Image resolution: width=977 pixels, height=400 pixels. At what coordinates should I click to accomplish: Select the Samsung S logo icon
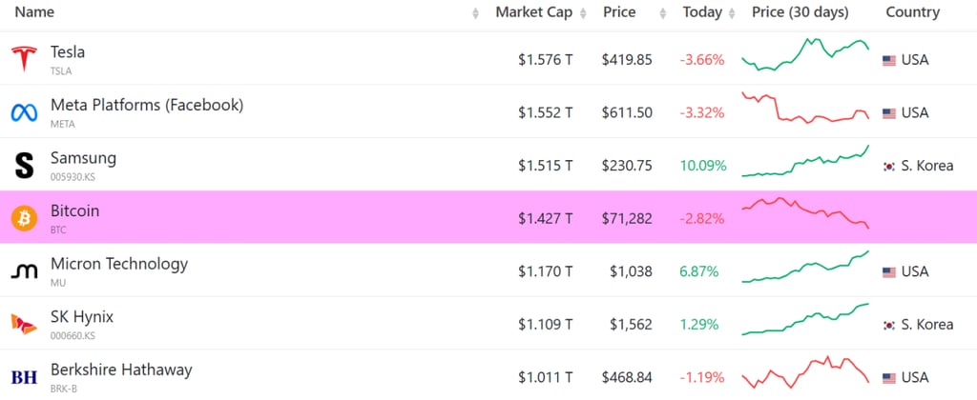coord(24,166)
